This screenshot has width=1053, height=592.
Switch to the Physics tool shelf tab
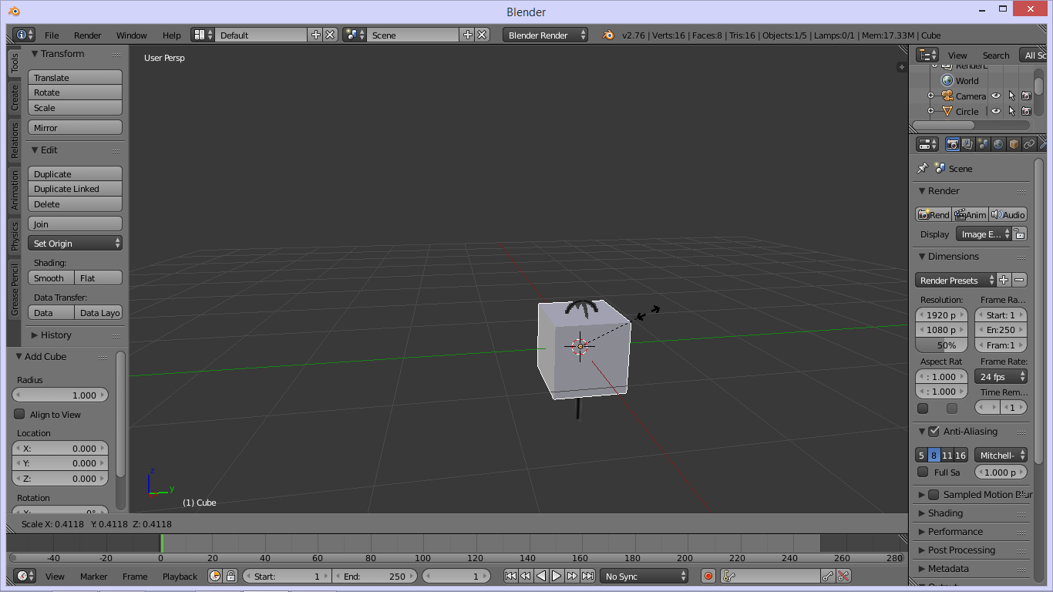(14, 236)
